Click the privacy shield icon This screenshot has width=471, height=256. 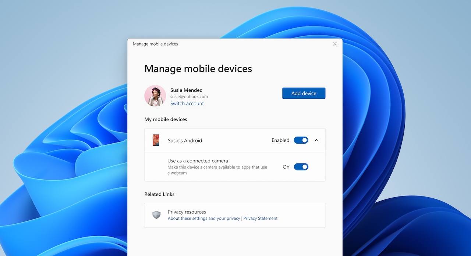[157, 215]
